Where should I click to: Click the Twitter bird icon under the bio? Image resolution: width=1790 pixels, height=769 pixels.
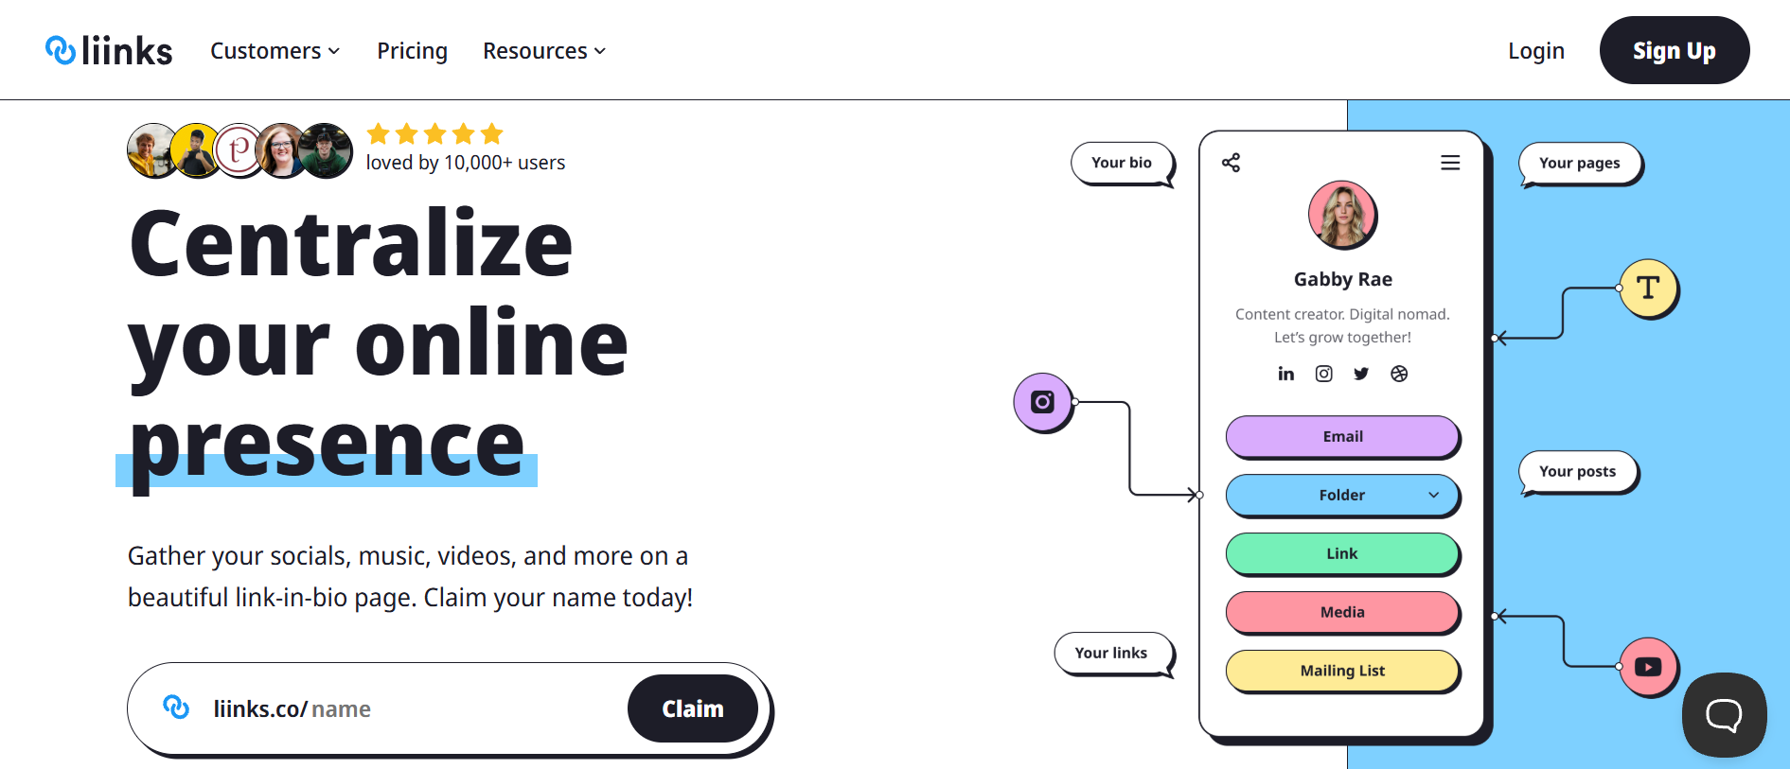(x=1361, y=374)
